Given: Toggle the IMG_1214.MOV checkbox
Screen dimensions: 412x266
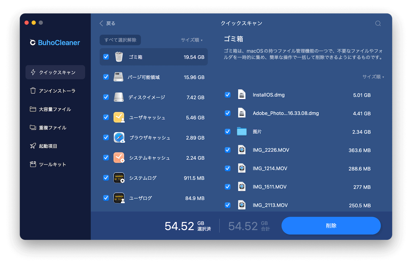Looking at the screenshot, I should click(x=228, y=168).
